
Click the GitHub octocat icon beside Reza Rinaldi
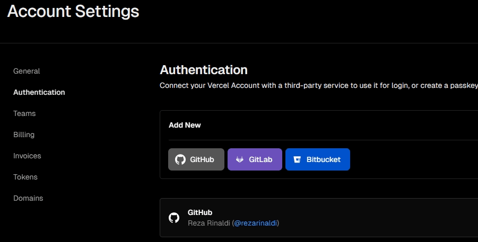[x=174, y=218]
